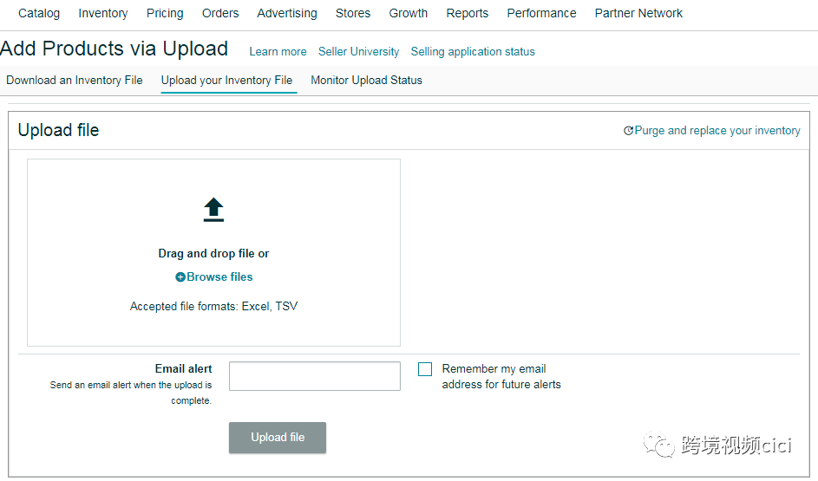Click 'Accepted file formats: Excel, TSV' text

pyautogui.click(x=214, y=307)
